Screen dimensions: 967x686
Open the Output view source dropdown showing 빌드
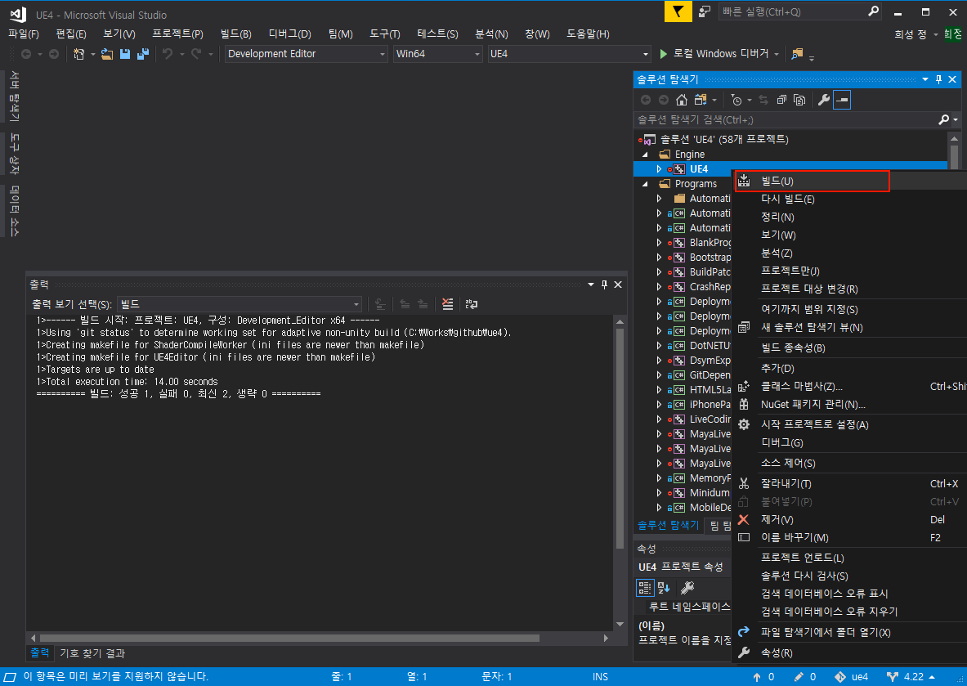(x=240, y=304)
